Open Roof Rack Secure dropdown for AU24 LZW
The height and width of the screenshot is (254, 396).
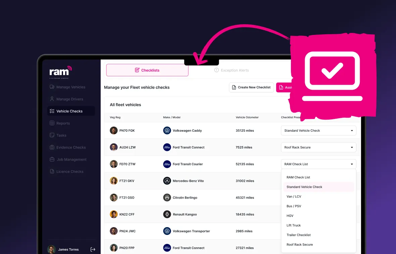318,147
